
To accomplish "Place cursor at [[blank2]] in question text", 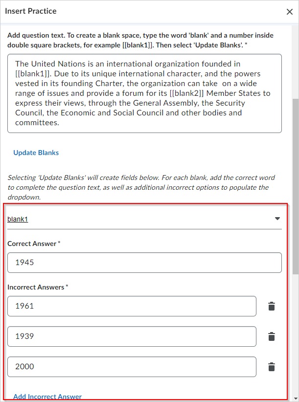I will click(186, 93).
